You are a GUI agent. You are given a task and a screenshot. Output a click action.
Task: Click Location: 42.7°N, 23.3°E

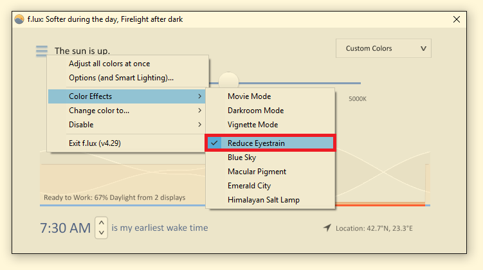pos(374,228)
